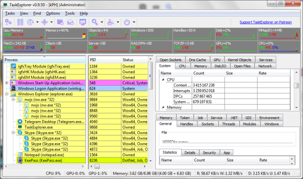Screen dimensions: 303x179
Task: Expand the Windows Start-Up Application tree node
Action: click(x=6, y=83)
